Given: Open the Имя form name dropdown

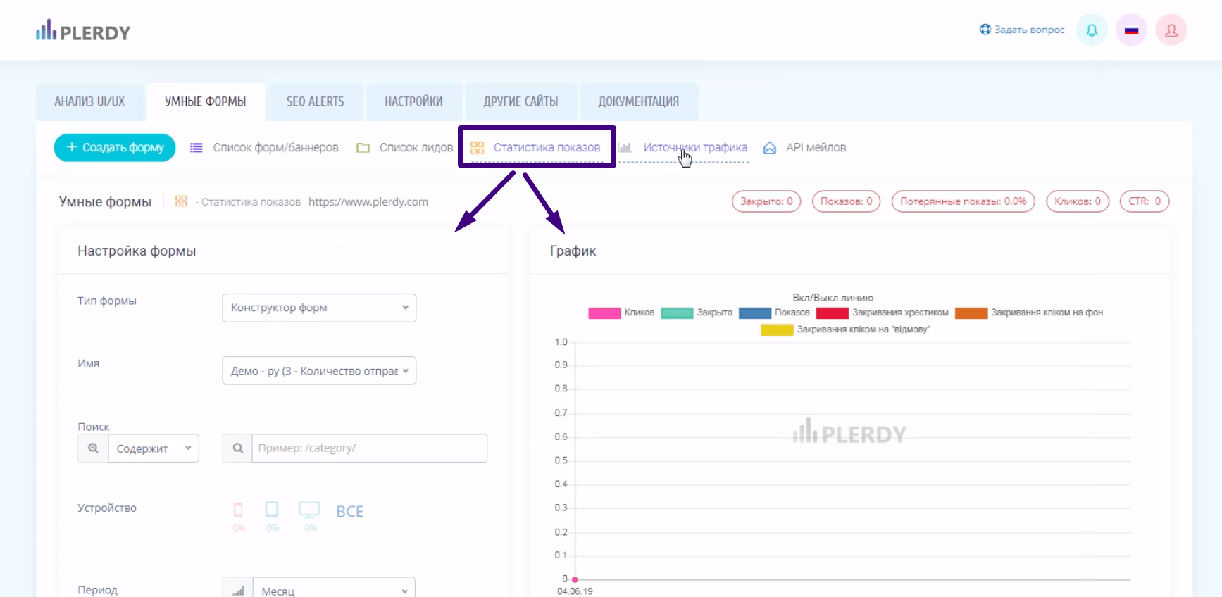Looking at the screenshot, I should click(319, 371).
